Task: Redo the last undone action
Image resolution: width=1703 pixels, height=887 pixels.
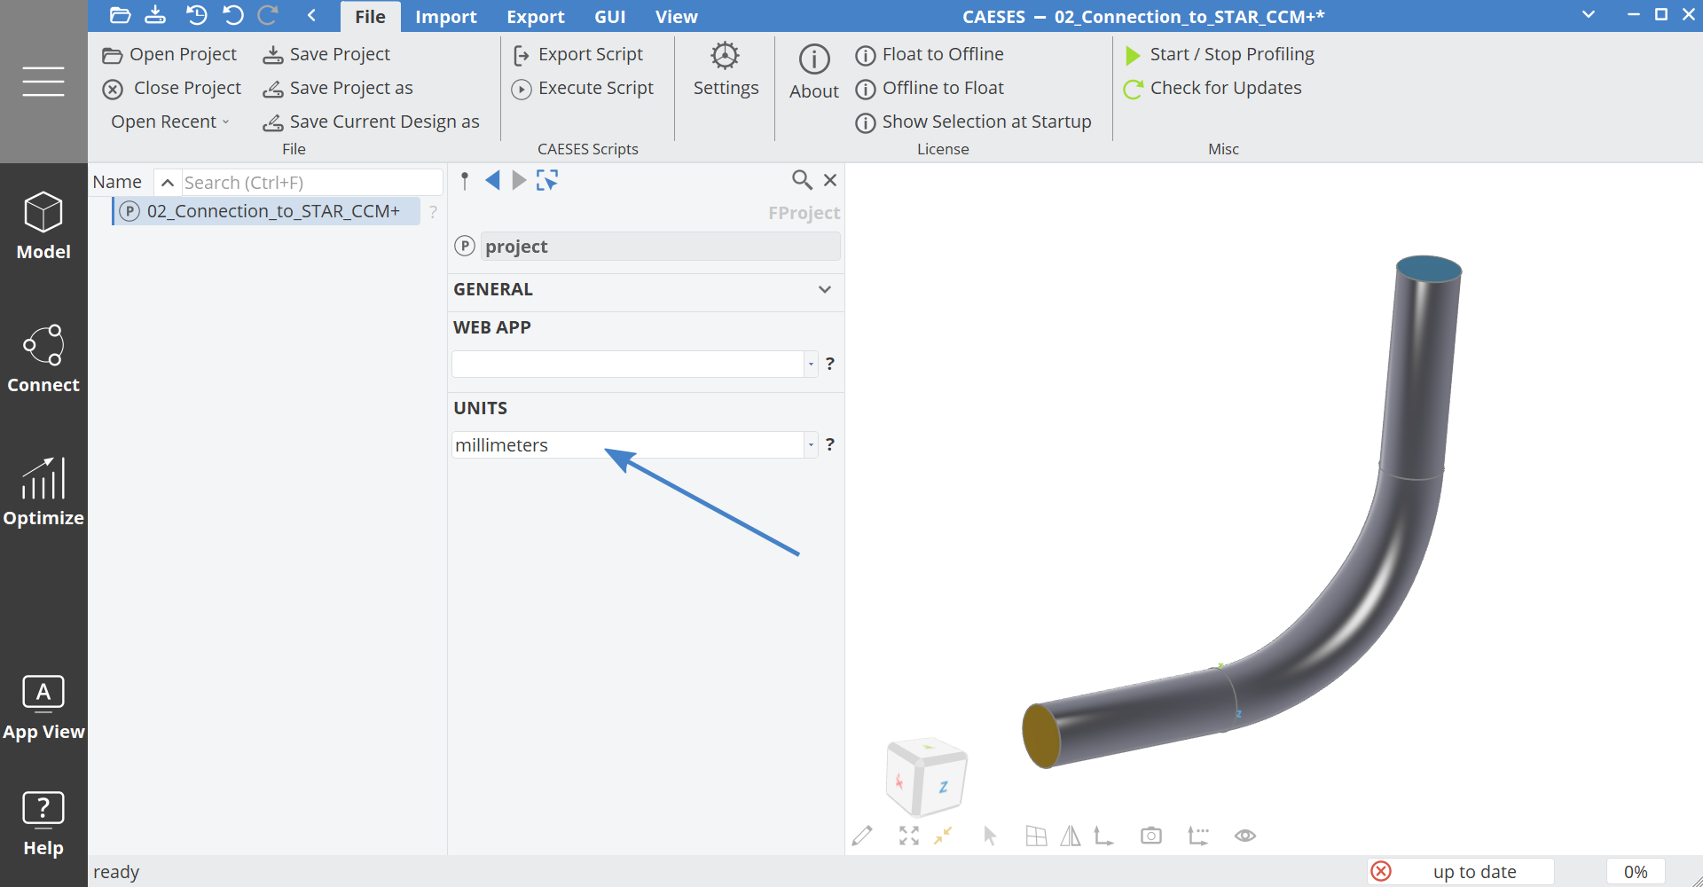Action: (268, 15)
